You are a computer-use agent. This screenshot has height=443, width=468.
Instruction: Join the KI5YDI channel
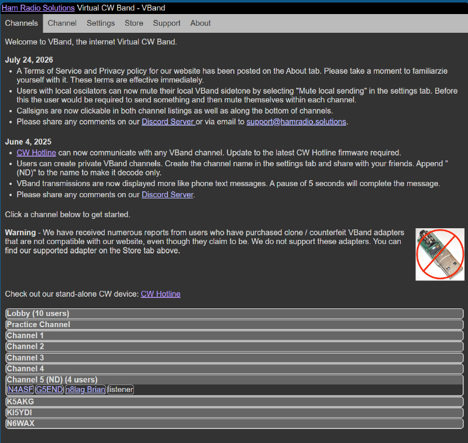pyautogui.click(x=235, y=413)
